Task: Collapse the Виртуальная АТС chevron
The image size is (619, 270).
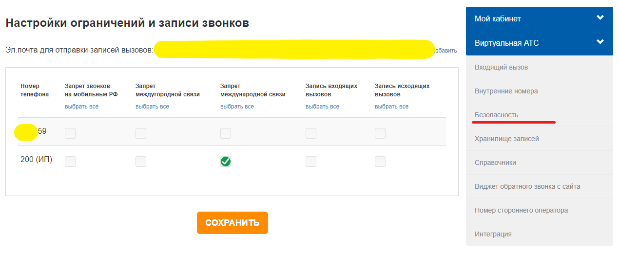Action: tap(600, 42)
